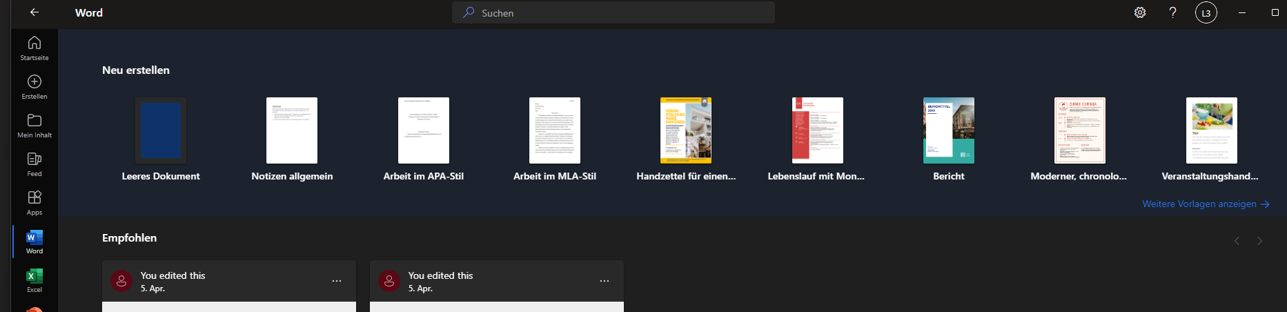Screen dimensions: 1287x312
Task: Open Weitere Vorlagen anzeigen link
Action: [1206, 204]
